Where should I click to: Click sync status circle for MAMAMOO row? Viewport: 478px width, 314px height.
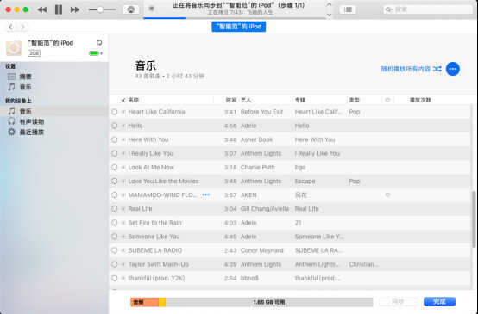click(114, 195)
